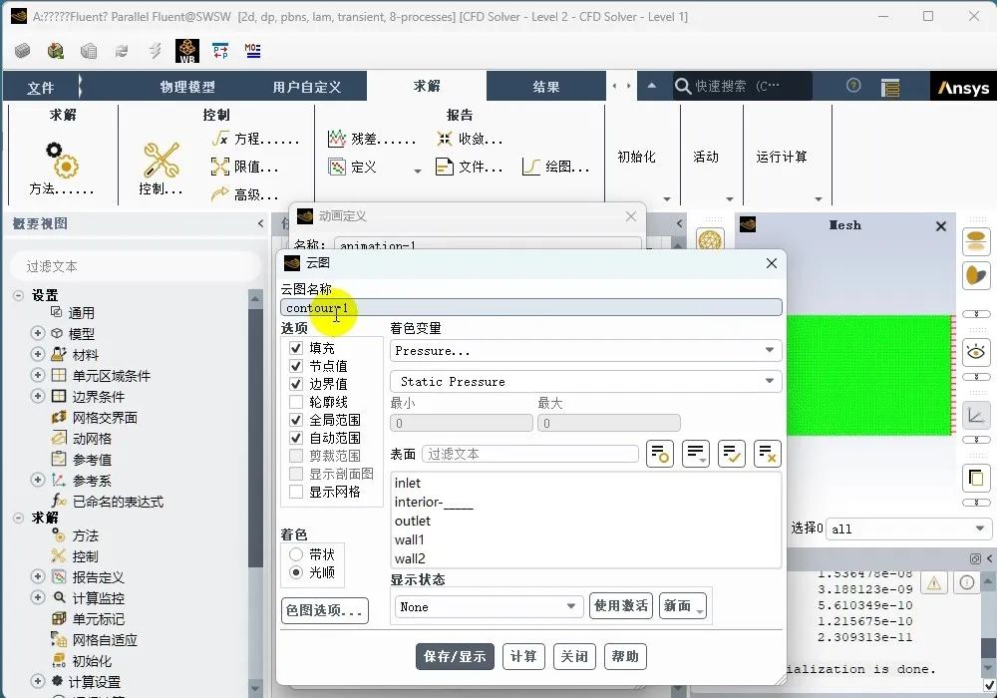The width and height of the screenshot is (997, 698).
Task: Click the Controls (控制) wrench icon
Action: pos(161,158)
